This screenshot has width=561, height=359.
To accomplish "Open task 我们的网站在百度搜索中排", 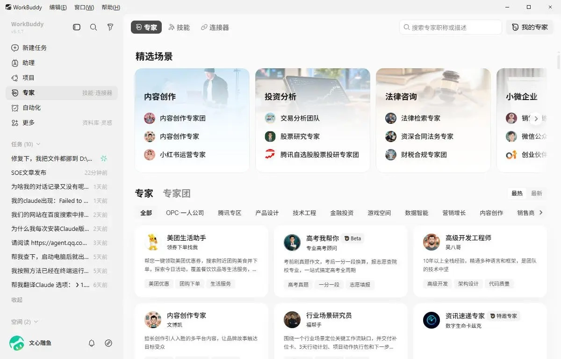I will point(60,215).
